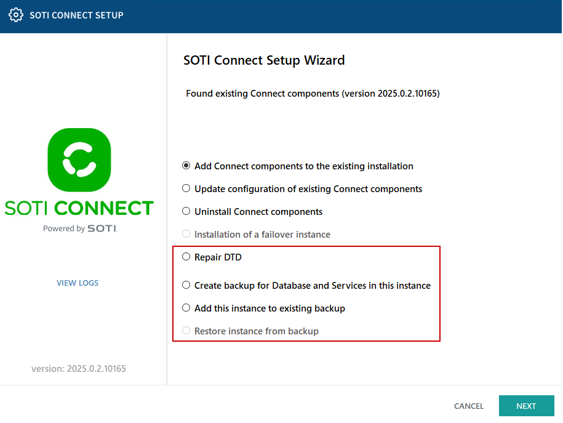This screenshot has width=563, height=423.
Task: Select 'Add this instance to existing backup'
Action: tap(186, 308)
